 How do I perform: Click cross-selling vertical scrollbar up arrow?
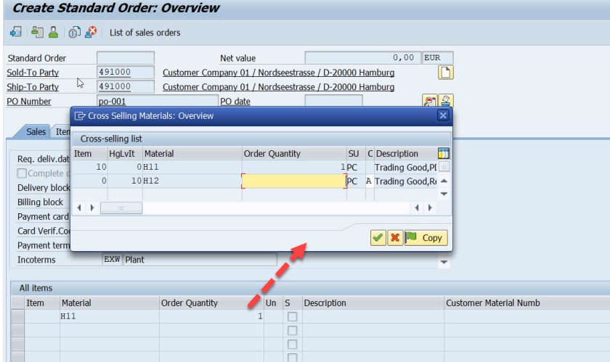[x=444, y=181]
